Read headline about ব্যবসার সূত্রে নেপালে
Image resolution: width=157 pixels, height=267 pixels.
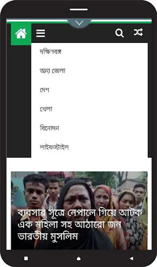[x=80, y=225]
